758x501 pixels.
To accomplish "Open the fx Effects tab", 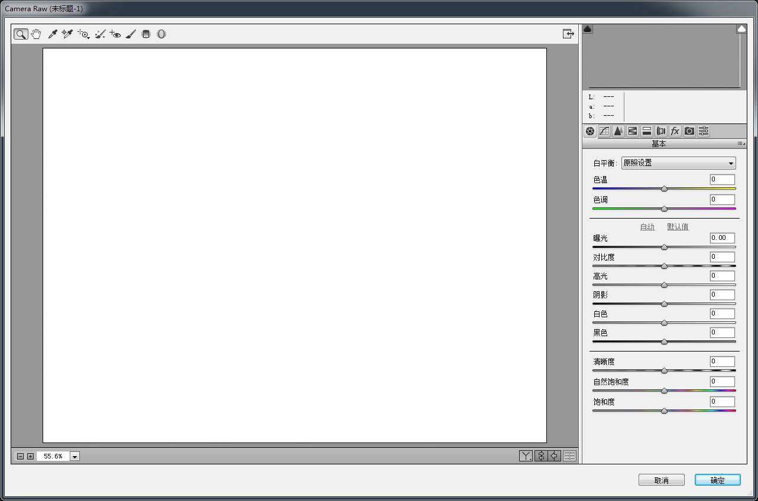I will 675,131.
